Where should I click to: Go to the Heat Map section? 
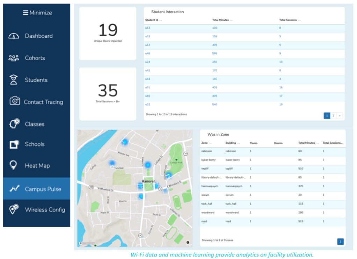[37, 166]
